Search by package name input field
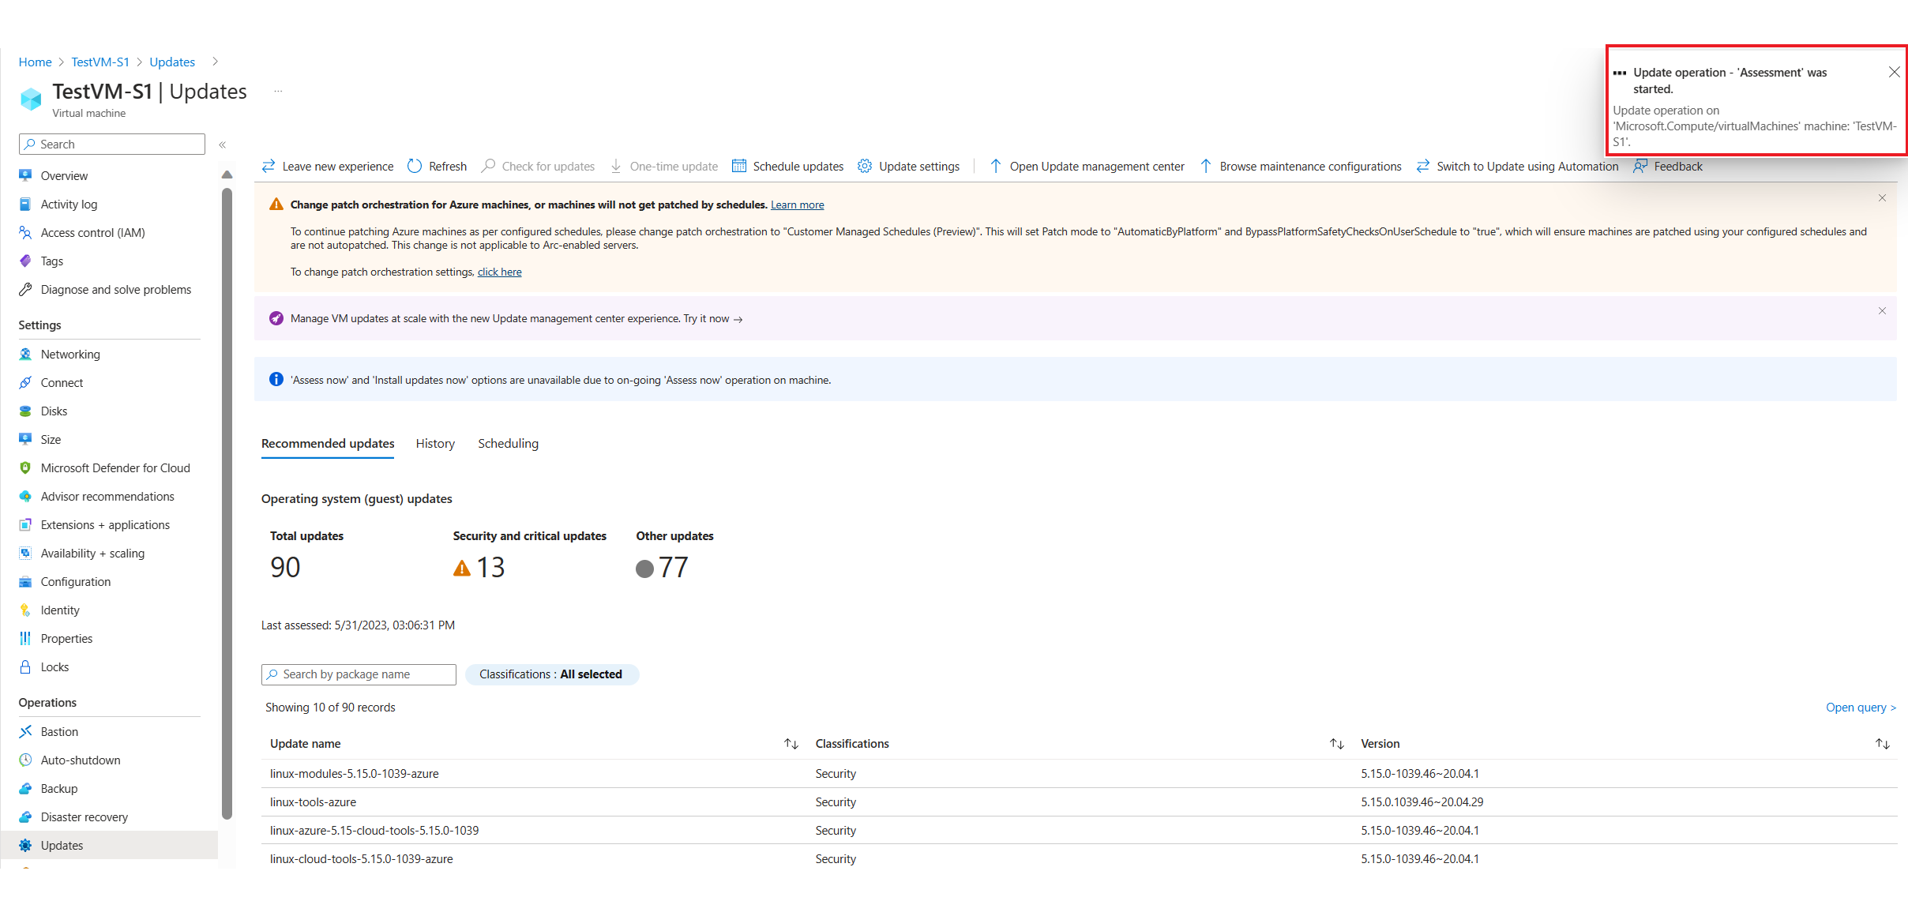This screenshot has height=916, width=1908. point(358,674)
